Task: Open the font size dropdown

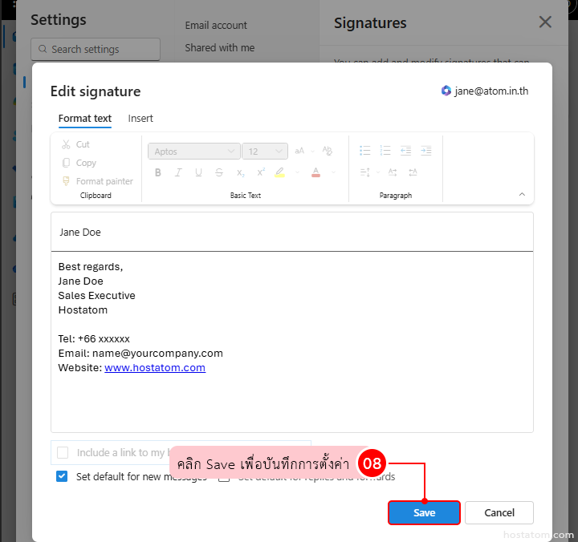Action: 265,152
